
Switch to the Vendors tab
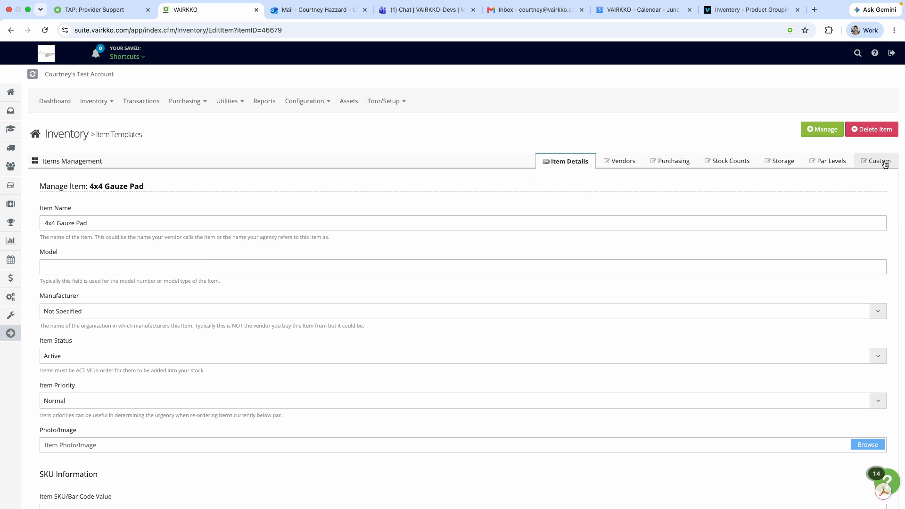619,161
